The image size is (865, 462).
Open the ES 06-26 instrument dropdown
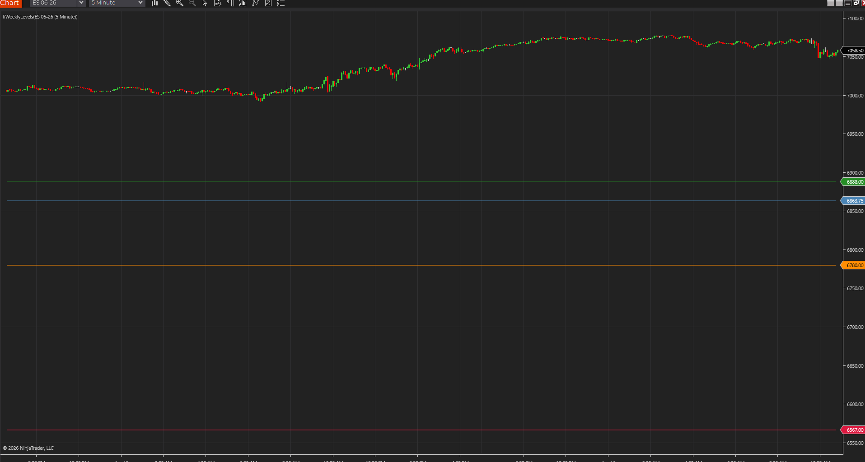[54, 3]
